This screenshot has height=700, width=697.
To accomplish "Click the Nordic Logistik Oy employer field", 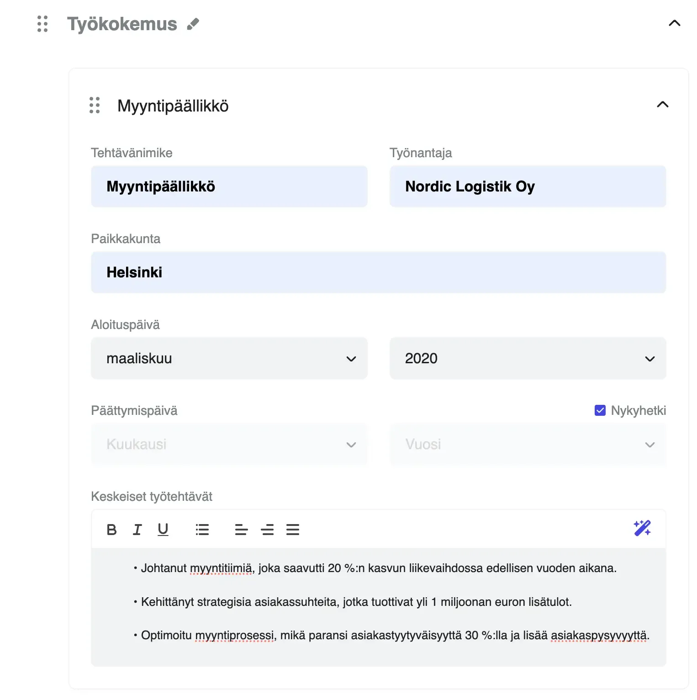I will click(528, 186).
